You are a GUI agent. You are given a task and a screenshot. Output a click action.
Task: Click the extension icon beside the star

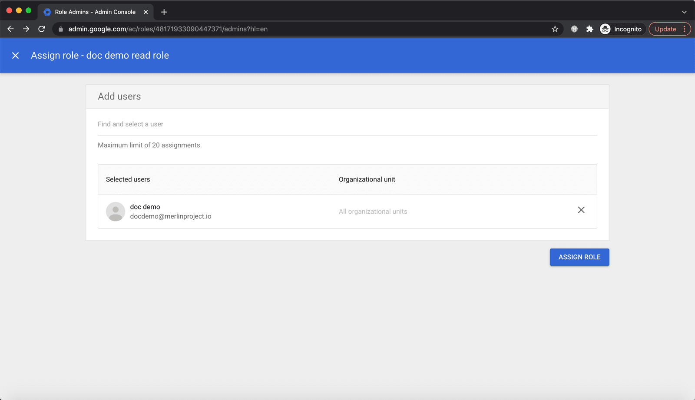tap(574, 29)
